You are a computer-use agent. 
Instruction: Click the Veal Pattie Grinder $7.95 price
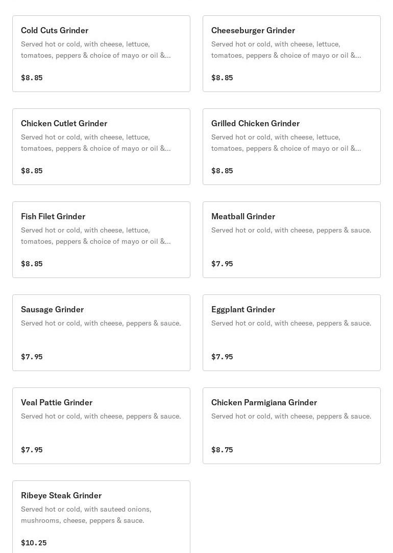tap(32, 450)
